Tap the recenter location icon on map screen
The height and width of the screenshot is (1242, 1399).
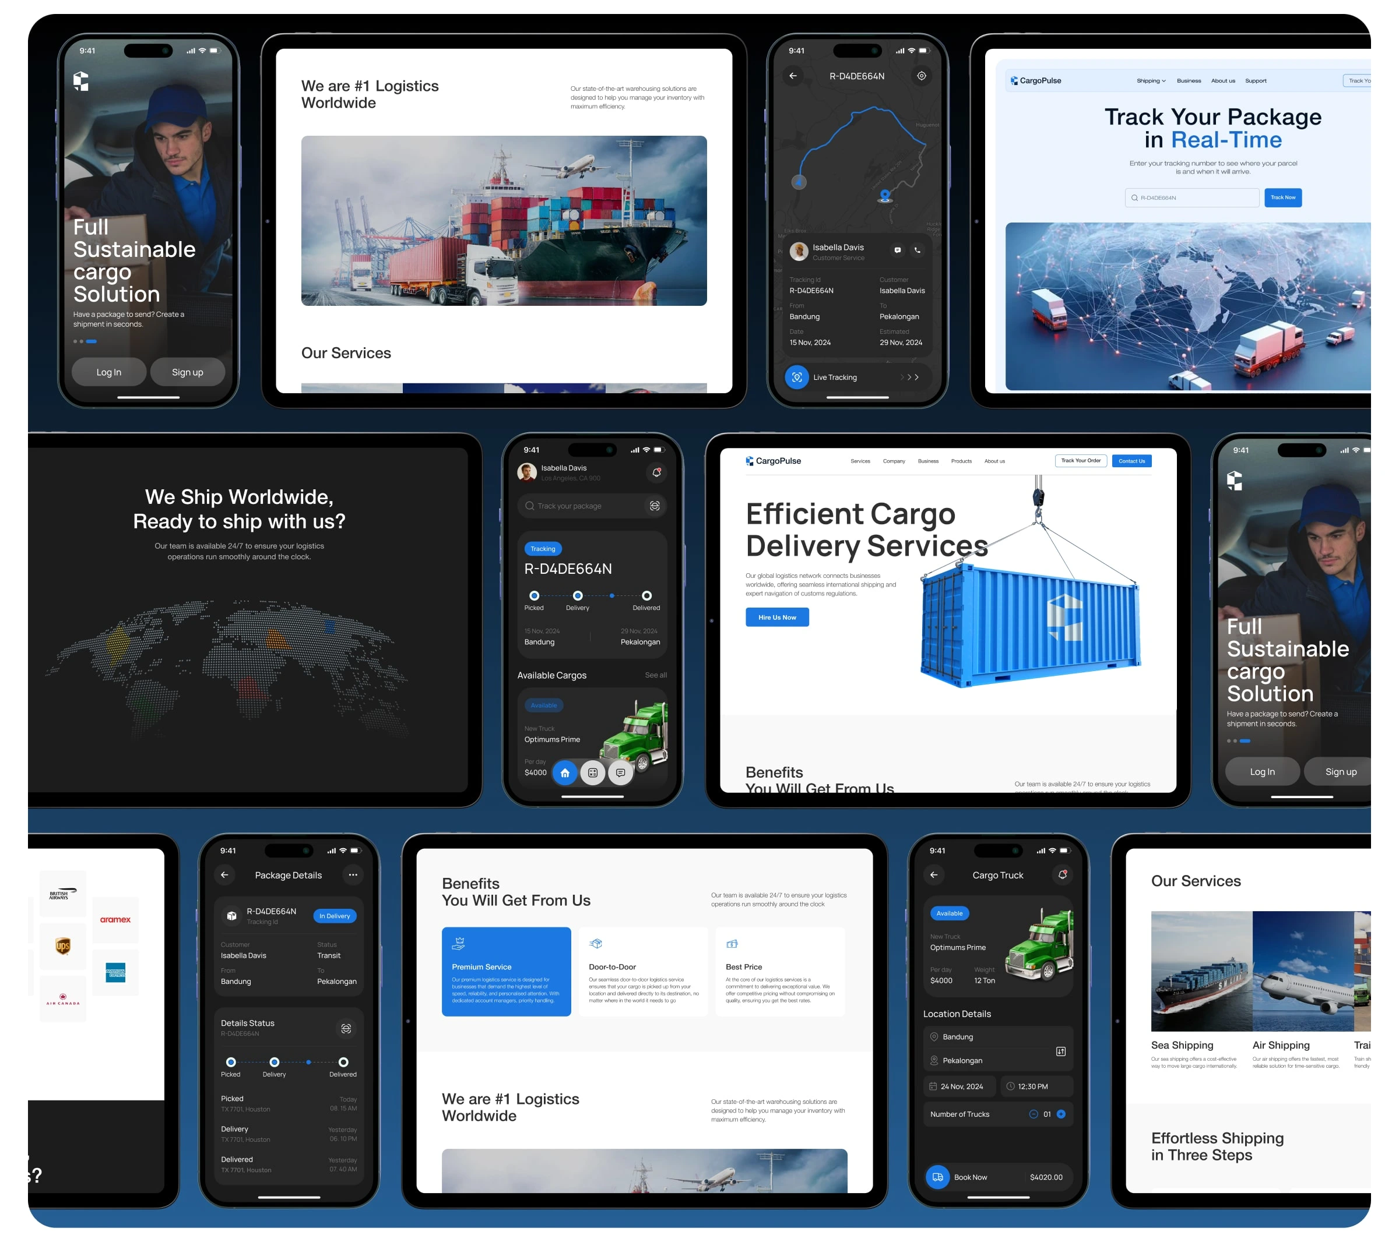pos(921,76)
